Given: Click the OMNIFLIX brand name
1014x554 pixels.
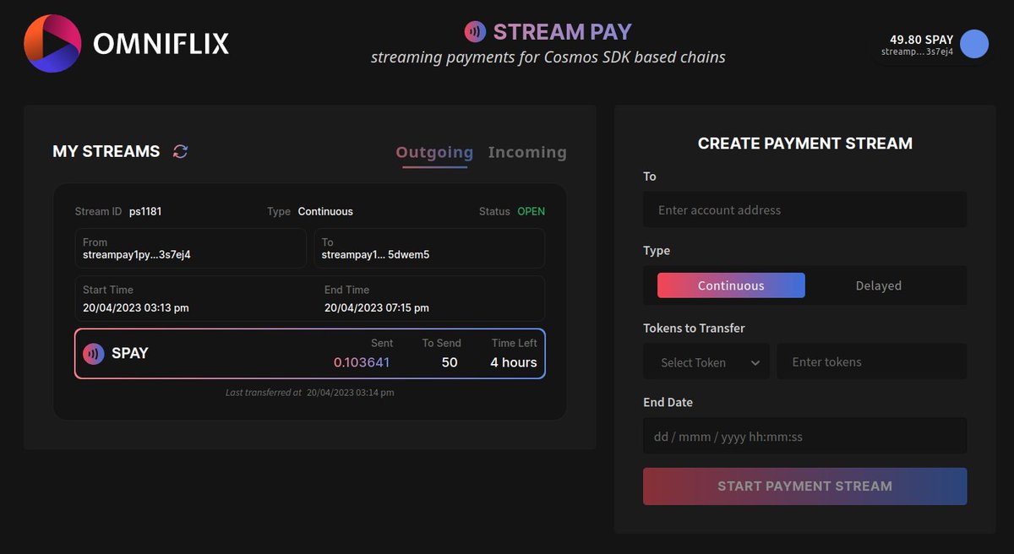Looking at the screenshot, I should tap(161, 43).
